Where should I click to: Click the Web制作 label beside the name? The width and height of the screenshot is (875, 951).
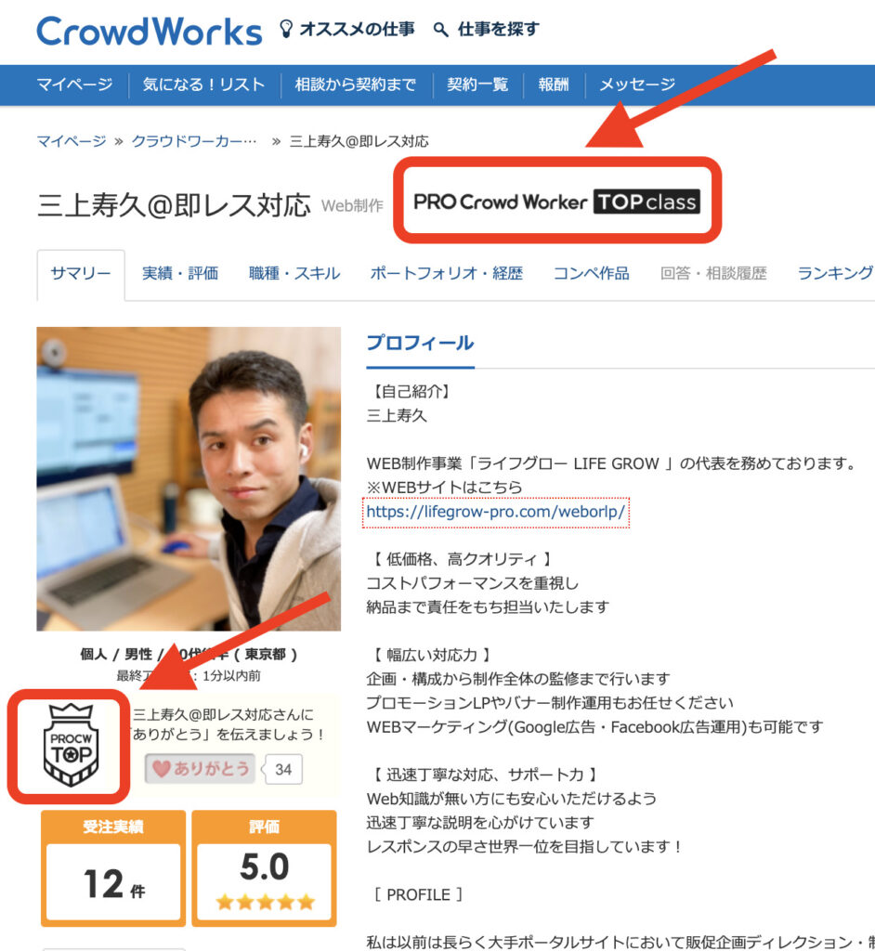pos(353,206)
